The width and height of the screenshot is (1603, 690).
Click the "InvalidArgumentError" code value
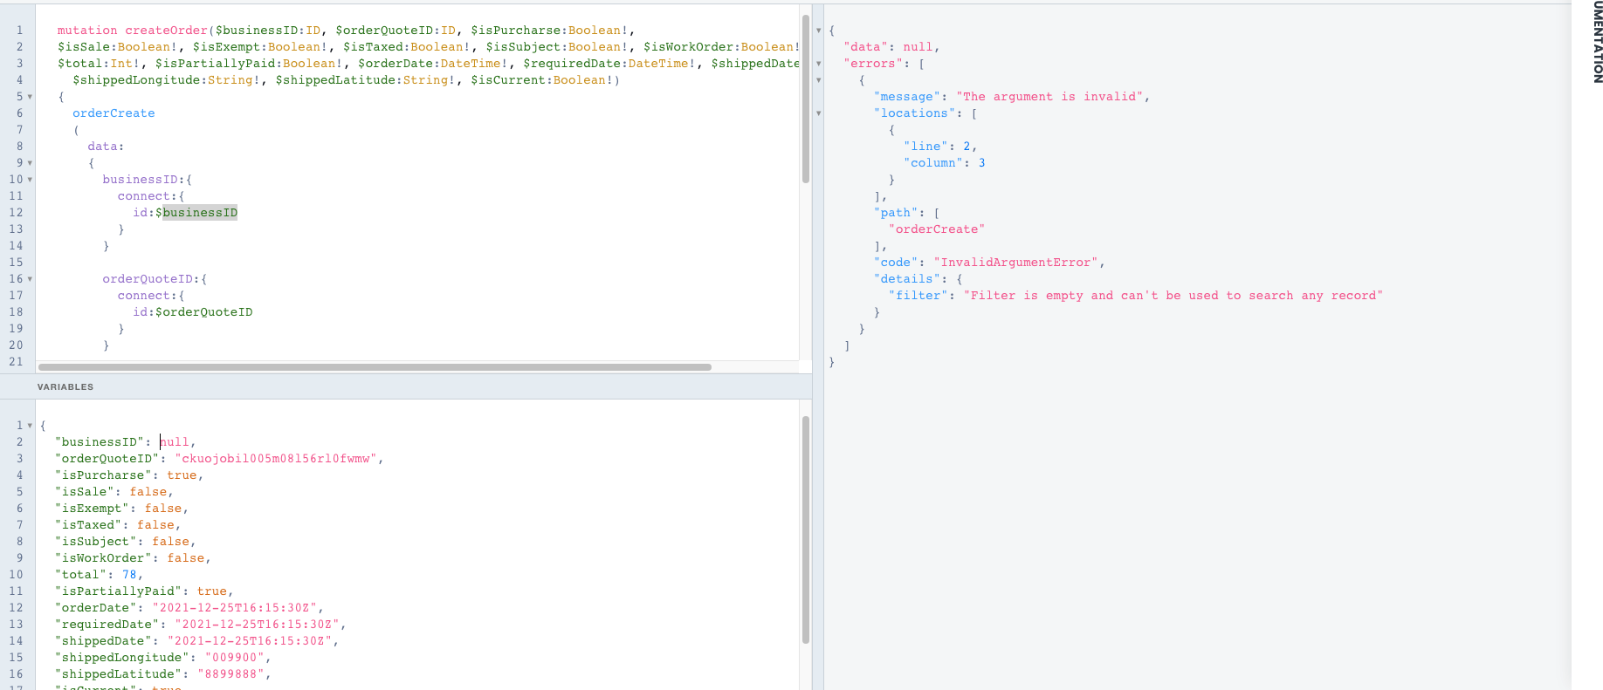point(1016,263)
